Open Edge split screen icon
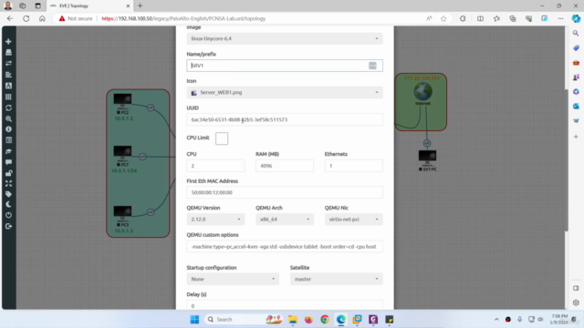584x328 pixels. 480,18
